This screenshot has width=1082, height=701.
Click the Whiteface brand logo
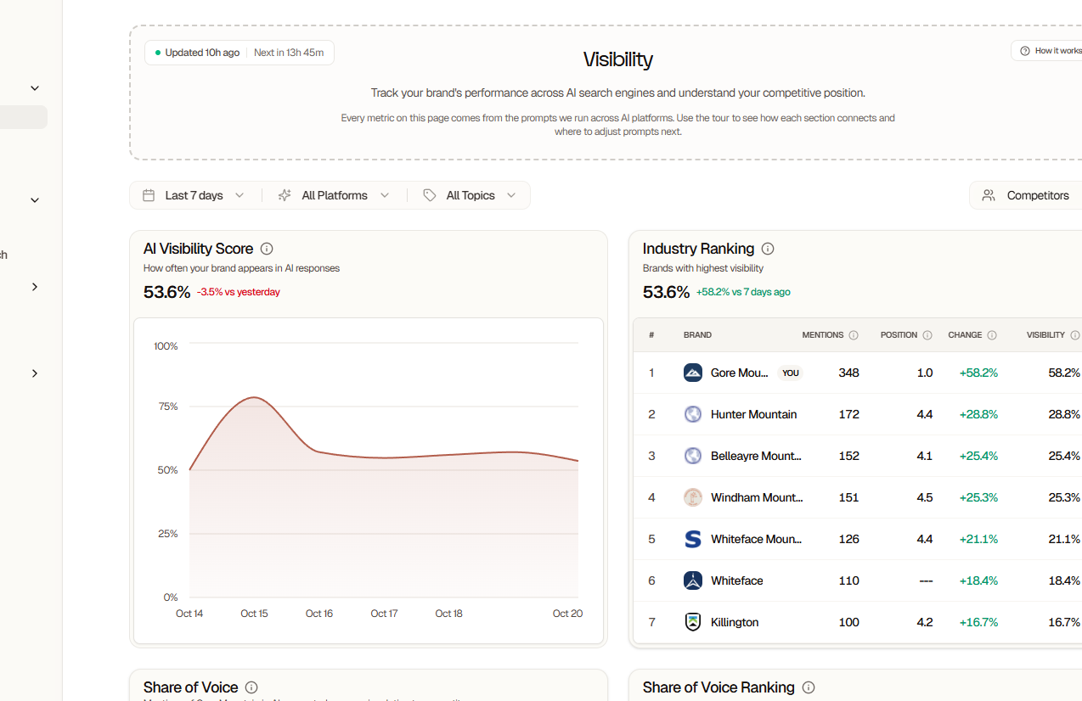click(692, 580)
